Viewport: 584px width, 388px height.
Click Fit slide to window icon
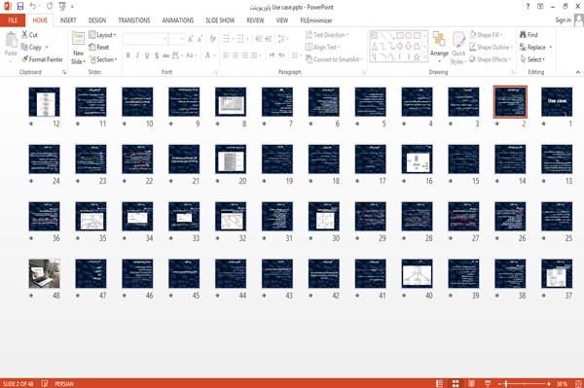tap(578, 383)
